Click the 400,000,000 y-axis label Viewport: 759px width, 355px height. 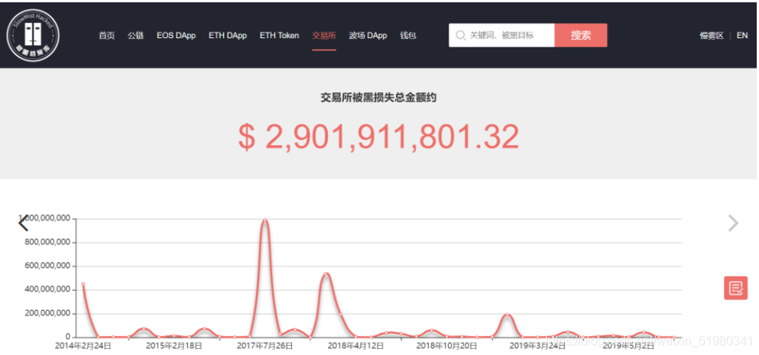(x=47, y=289)
